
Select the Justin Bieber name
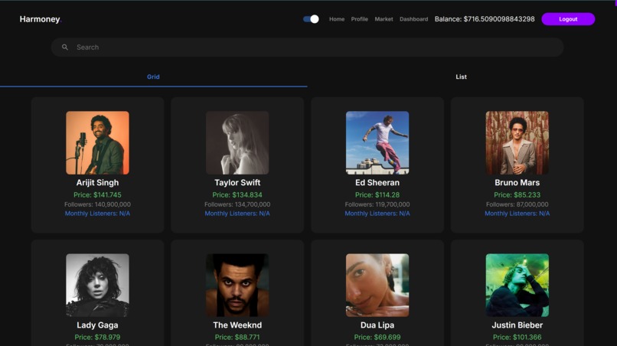click(517, 325)
